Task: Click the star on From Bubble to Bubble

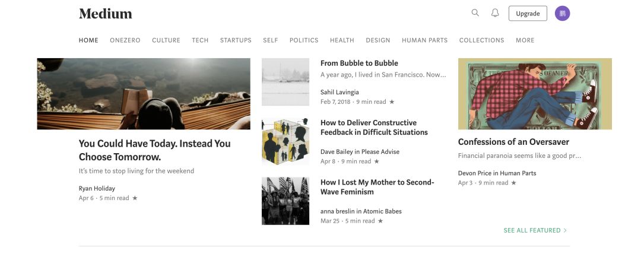Action: (x=391, y=102)
